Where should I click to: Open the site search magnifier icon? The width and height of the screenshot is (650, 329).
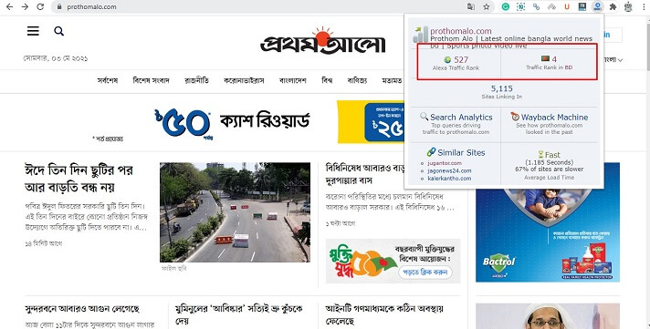pos(58,31)
